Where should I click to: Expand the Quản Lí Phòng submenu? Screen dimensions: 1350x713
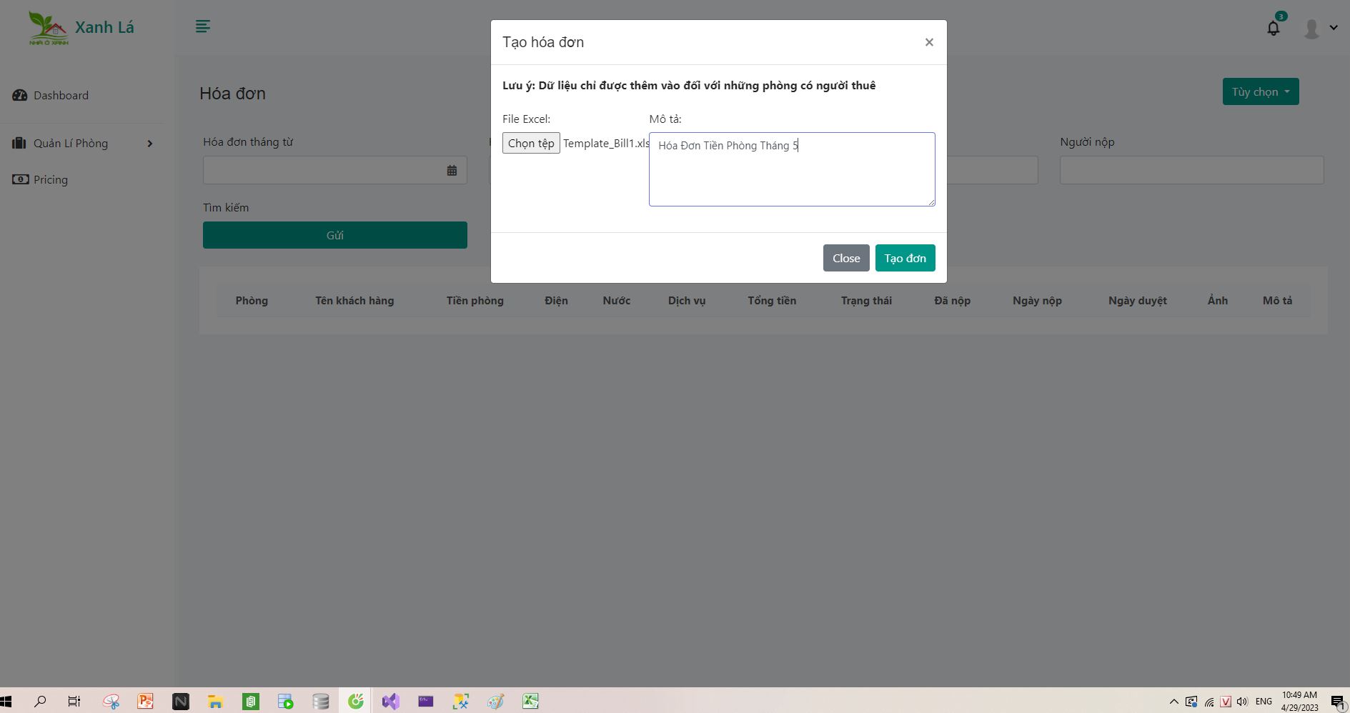[x=149, y=143]
